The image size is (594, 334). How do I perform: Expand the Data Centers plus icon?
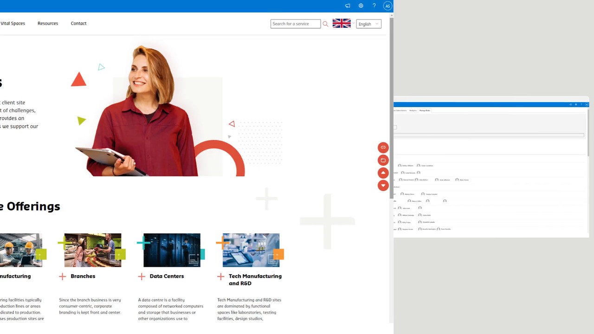tap(142, 276)
